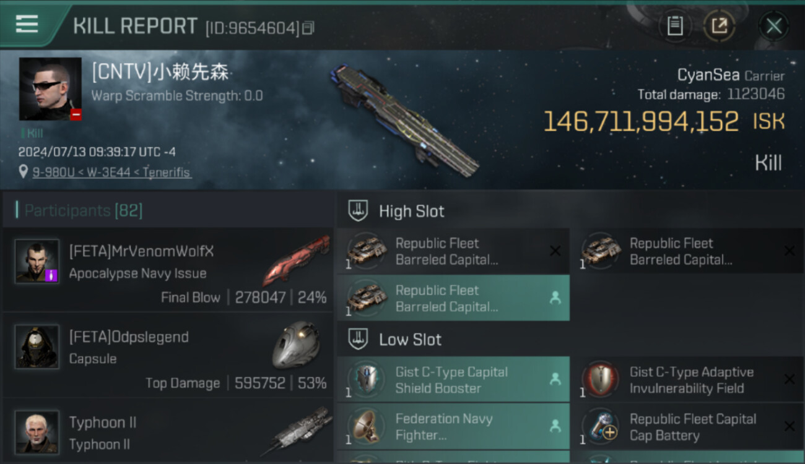Click the Gist C-Type Capital Shield Booster
The height and width of the screenshot is (464, 805).
(453, 379)
